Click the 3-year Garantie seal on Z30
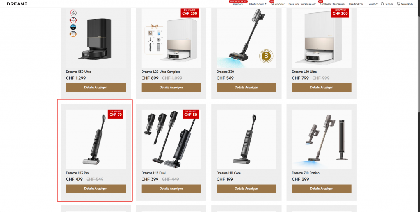The height and width of the screenshot is (212, 420). (266, 56)
